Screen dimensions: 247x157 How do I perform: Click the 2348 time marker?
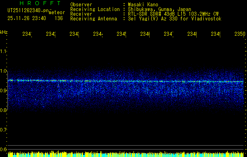pos(192,34)
